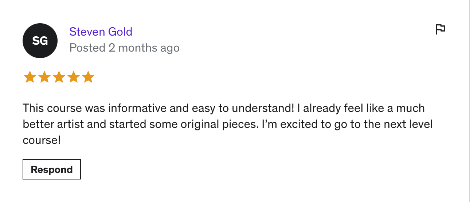Viewport: 470px width, 202px height.
Task: Click the final word "course!" of the review
Action: pos(42,140)
